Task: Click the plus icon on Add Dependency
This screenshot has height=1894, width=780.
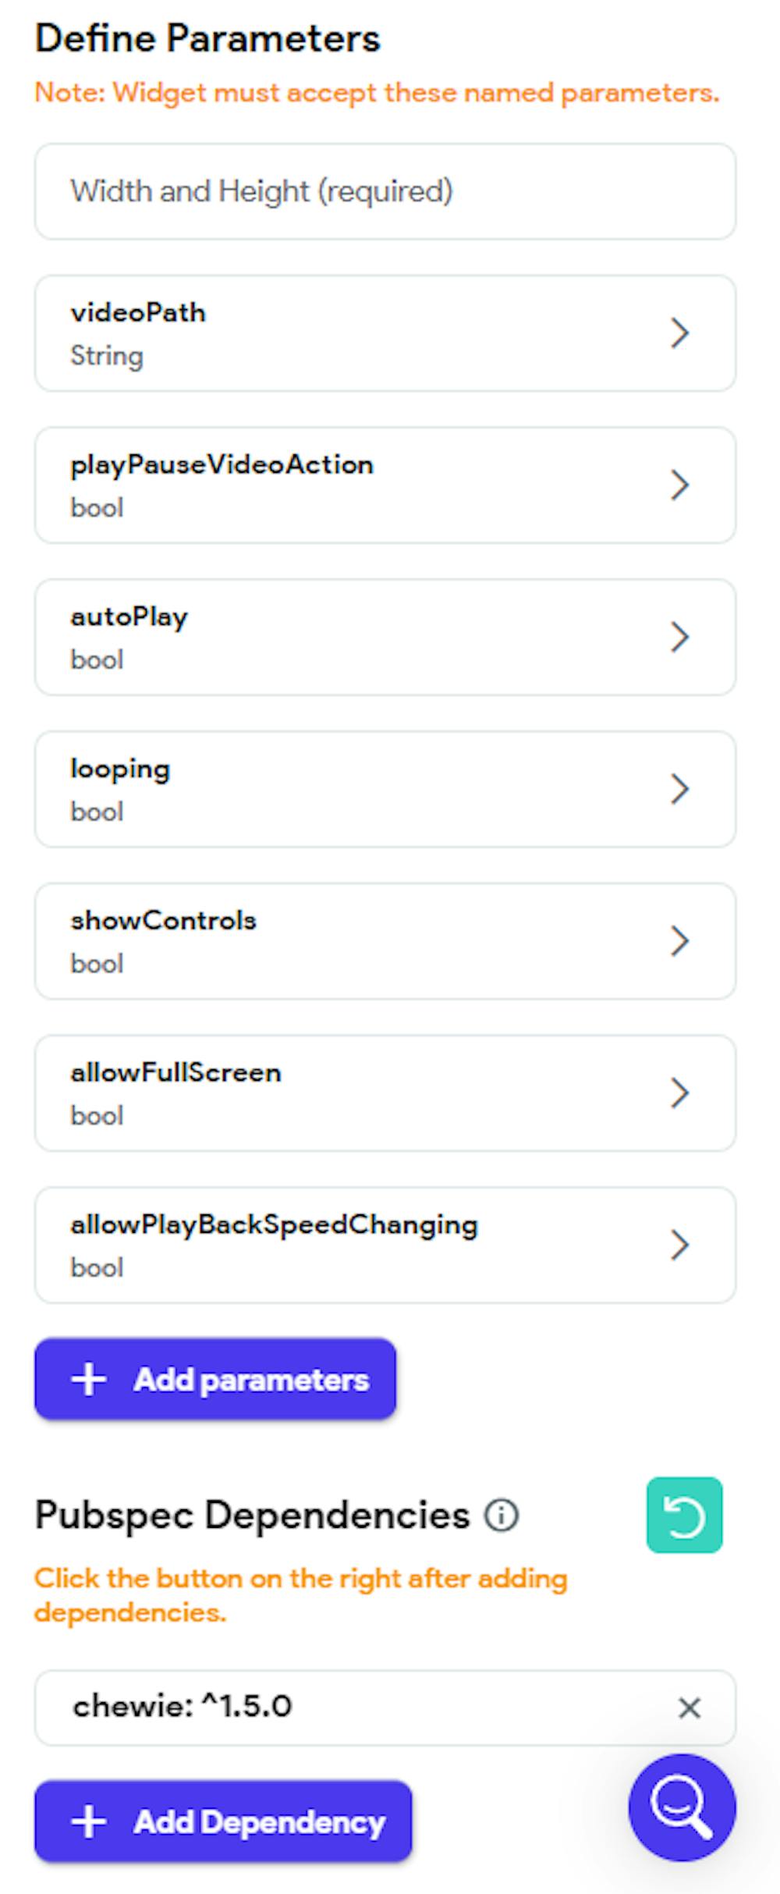Action: [x=88, y=1823]
